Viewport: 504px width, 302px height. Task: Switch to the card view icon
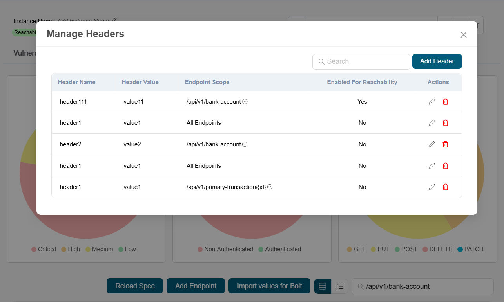click(323, 286)
